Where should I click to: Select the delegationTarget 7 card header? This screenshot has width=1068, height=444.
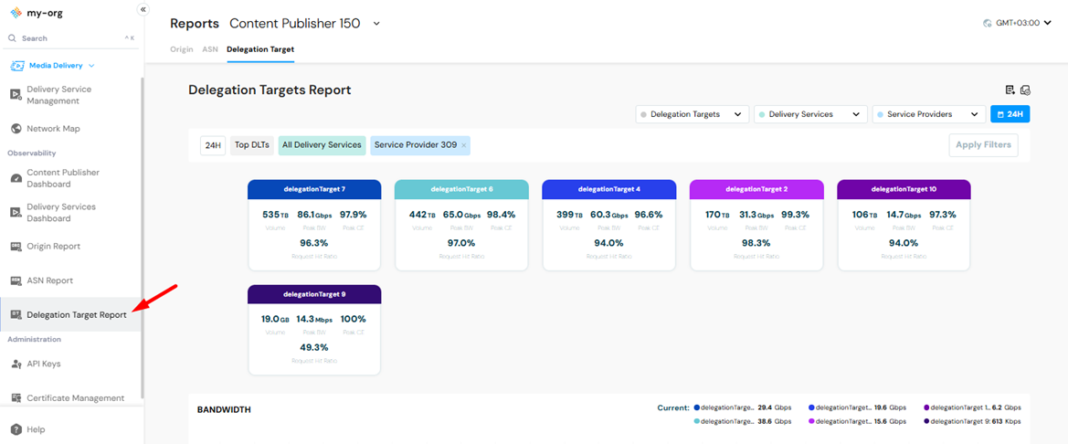point(314,188)
